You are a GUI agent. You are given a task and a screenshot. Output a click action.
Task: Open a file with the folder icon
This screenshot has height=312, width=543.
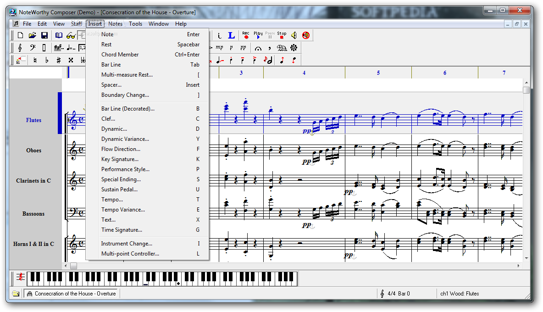coord(32,35)
